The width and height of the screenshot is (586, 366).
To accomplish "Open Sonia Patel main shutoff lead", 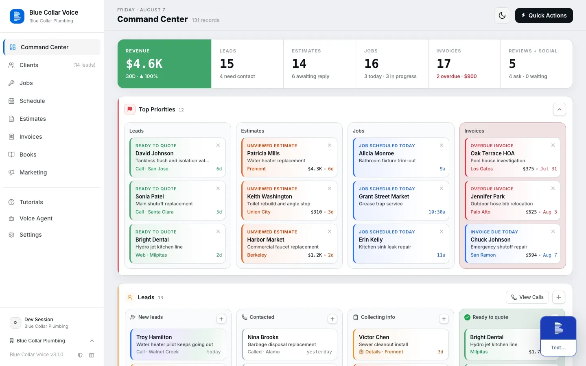I will 177,200.
